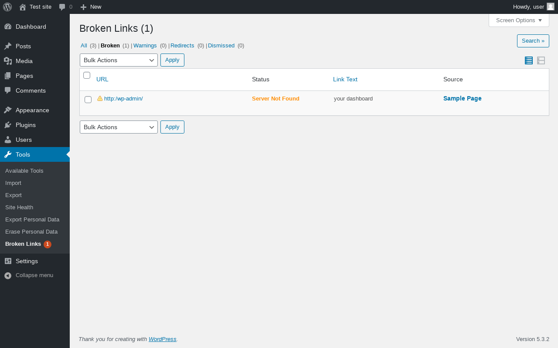This screenshot has width=558, height=348.
Task: Open the Export submenu item
Action: (14, 195)
